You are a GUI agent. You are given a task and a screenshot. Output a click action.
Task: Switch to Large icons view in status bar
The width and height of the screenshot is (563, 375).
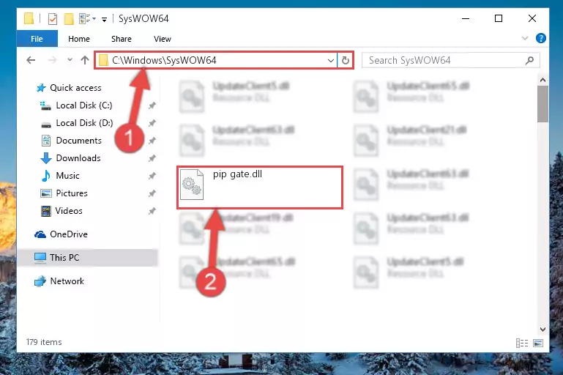coord(538,343)
